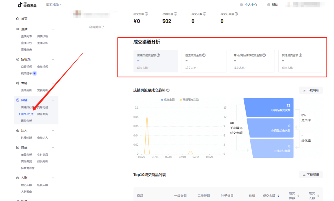Collapse the 达人 section chevron
The image size is (334, 201).
pyautogui.click(x=53, y=131)
